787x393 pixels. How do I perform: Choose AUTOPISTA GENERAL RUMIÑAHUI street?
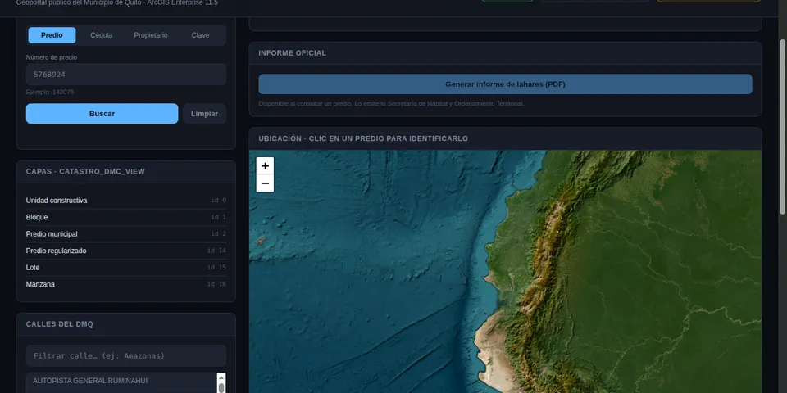pos(121,381)
